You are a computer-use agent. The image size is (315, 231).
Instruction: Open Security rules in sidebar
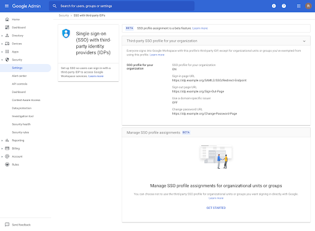20,132
